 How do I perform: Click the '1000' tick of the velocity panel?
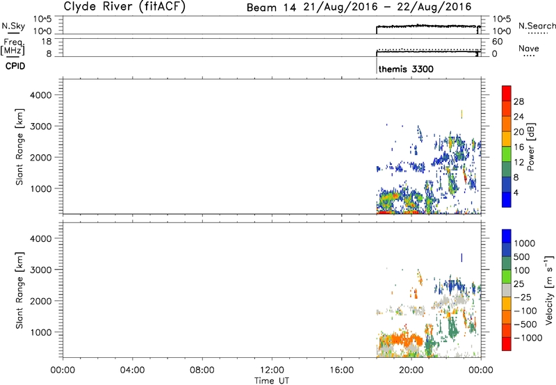(x=41, y=332)
